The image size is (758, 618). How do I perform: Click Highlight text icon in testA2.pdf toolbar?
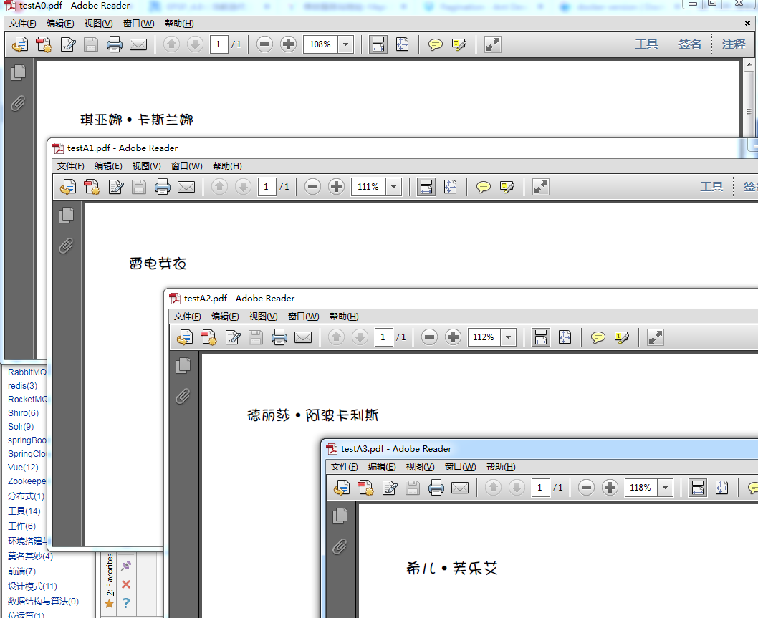622,337
